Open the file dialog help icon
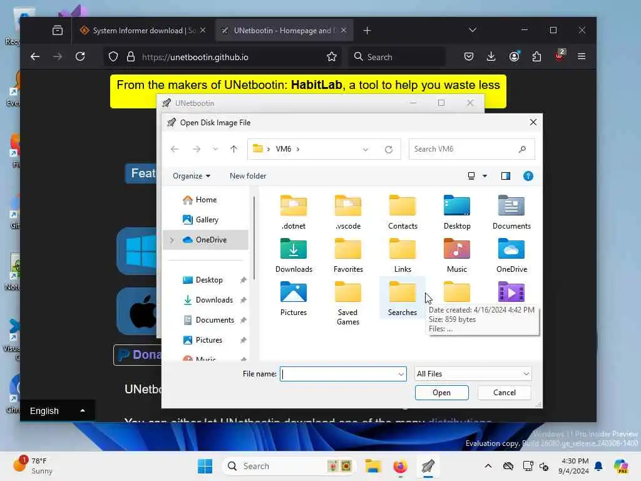 528,176
